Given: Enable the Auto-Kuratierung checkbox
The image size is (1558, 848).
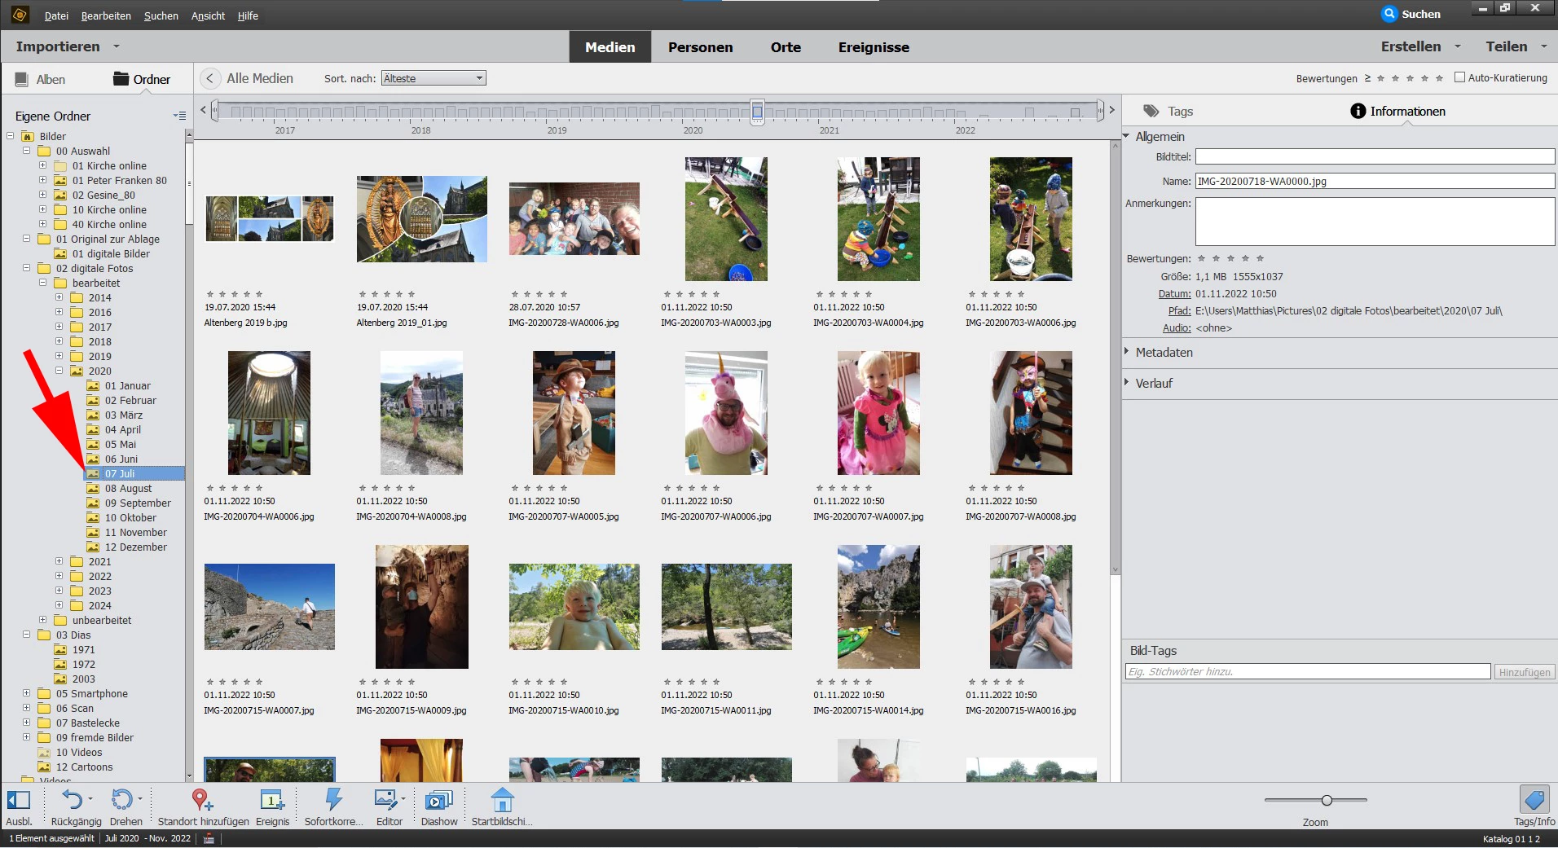Looking at the screenshot, I should tap(1459, 77).
